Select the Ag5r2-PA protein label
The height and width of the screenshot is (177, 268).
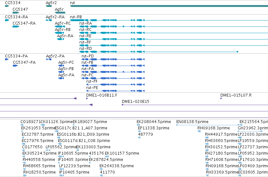(55, 56)
